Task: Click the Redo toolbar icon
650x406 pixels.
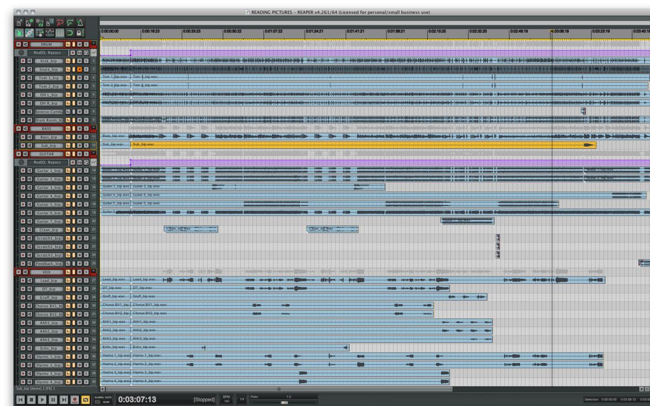Action: pos(69,23)
